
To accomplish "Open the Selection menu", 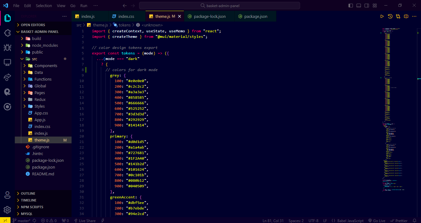I will (x=44, y=6).
